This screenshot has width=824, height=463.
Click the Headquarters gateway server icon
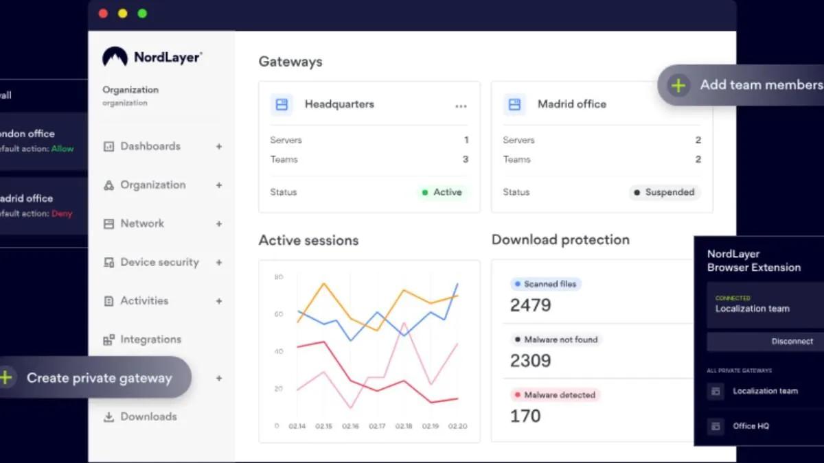coord(282,104)
